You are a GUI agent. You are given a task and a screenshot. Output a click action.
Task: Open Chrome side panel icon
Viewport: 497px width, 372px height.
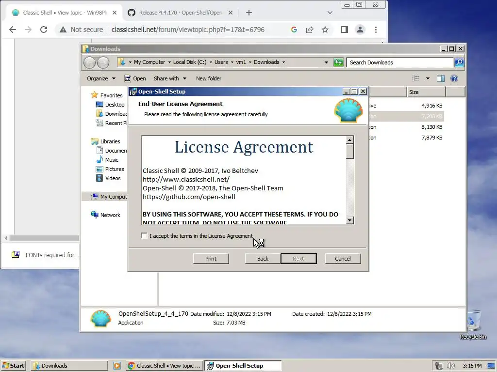pos(345,30)
